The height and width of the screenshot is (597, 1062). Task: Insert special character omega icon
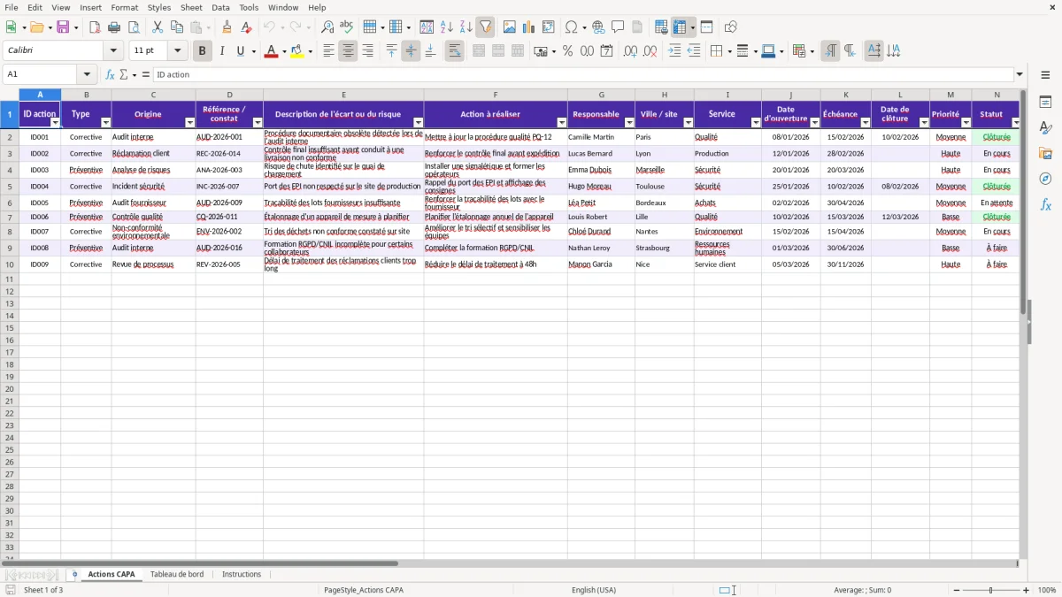coord(572,27)
